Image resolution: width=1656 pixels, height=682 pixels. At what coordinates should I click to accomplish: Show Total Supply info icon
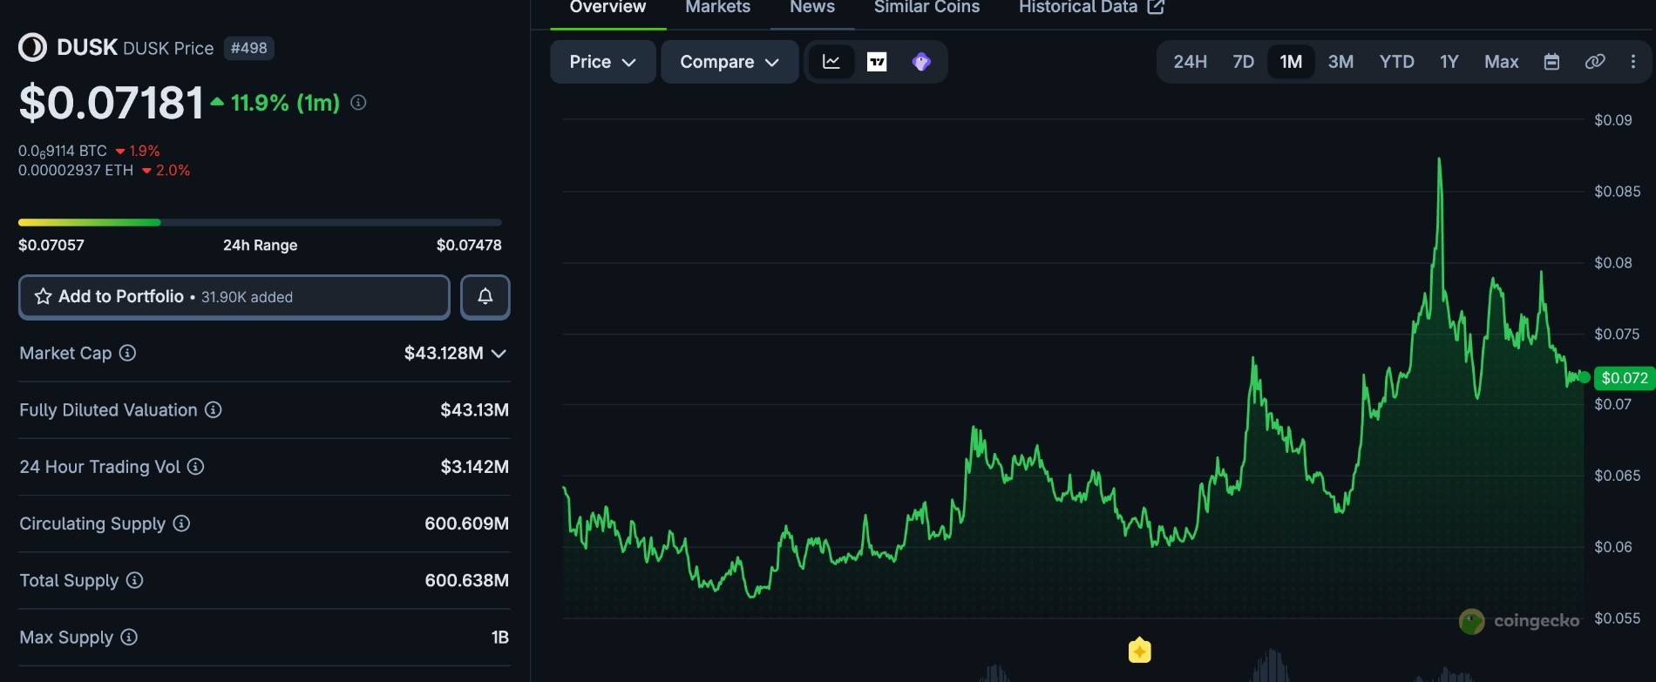pyautogui.click(x=134, y=580)
